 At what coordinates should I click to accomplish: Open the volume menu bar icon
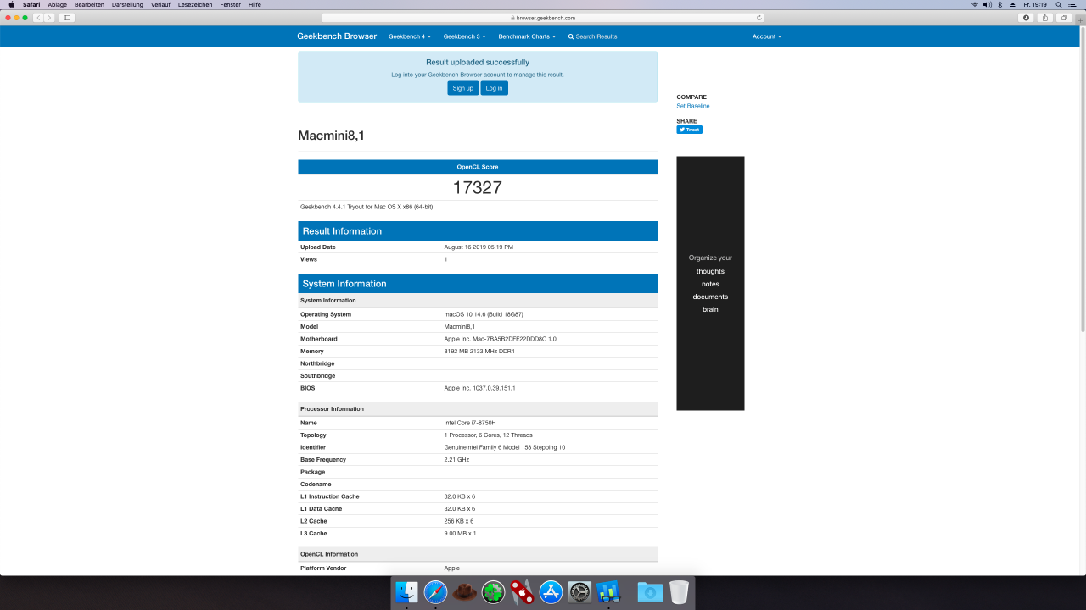click(987, 4)
